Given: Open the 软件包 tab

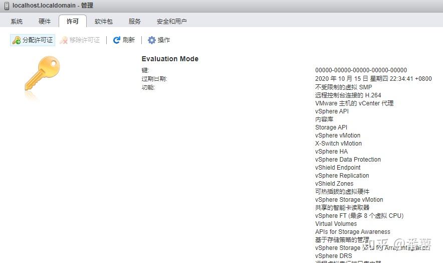Looking at the screenshot, I should click(104, 22).
